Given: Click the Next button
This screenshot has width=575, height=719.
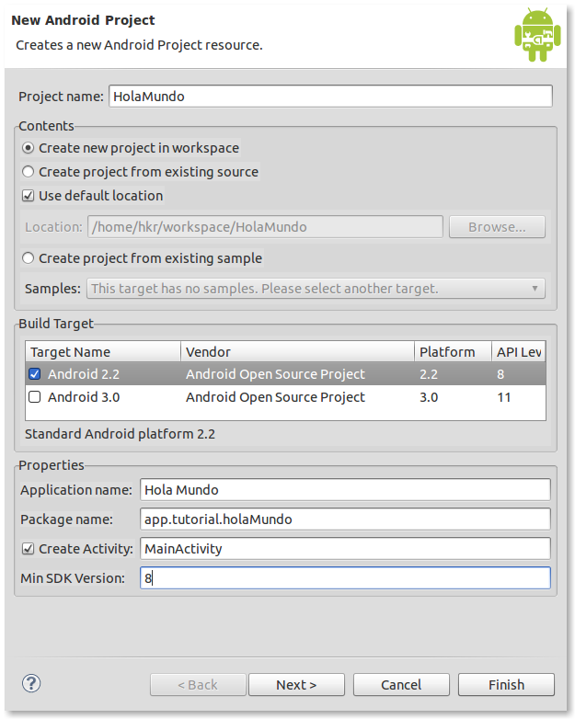Looking at the screenshot, I should [296, 685].
